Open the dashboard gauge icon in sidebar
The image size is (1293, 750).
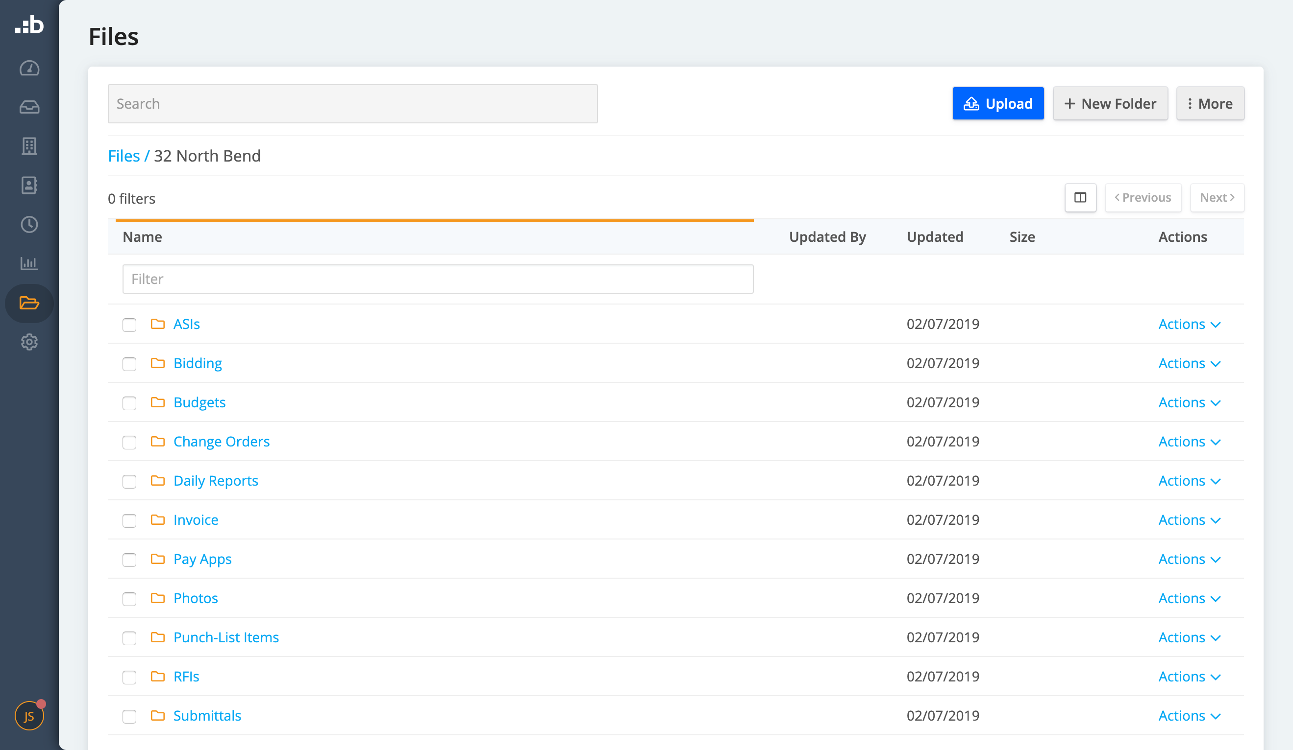(x=29, y=68)
